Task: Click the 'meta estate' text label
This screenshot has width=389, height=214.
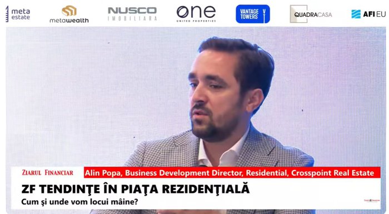Action: [21, 14]
